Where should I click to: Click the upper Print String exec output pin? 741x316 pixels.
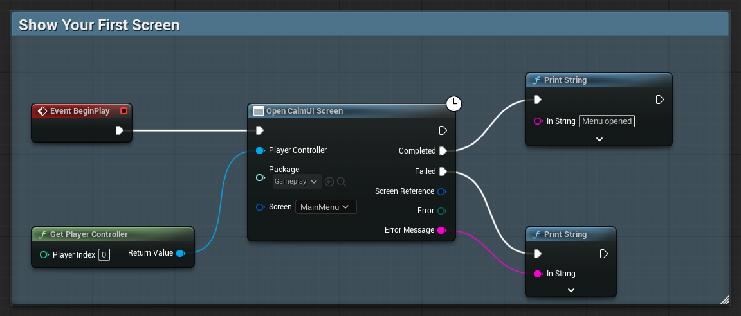[x=660, y=100]
